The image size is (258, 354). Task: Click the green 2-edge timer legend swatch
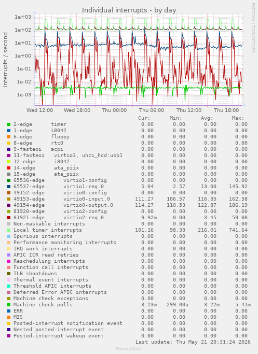(x=9, y=124)
